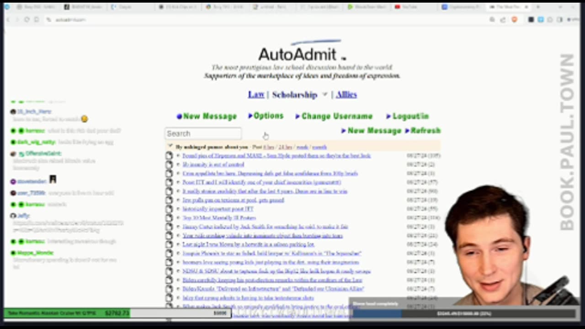
Task: Click New Message beside the Options button
Action: [x=207, y=116]
